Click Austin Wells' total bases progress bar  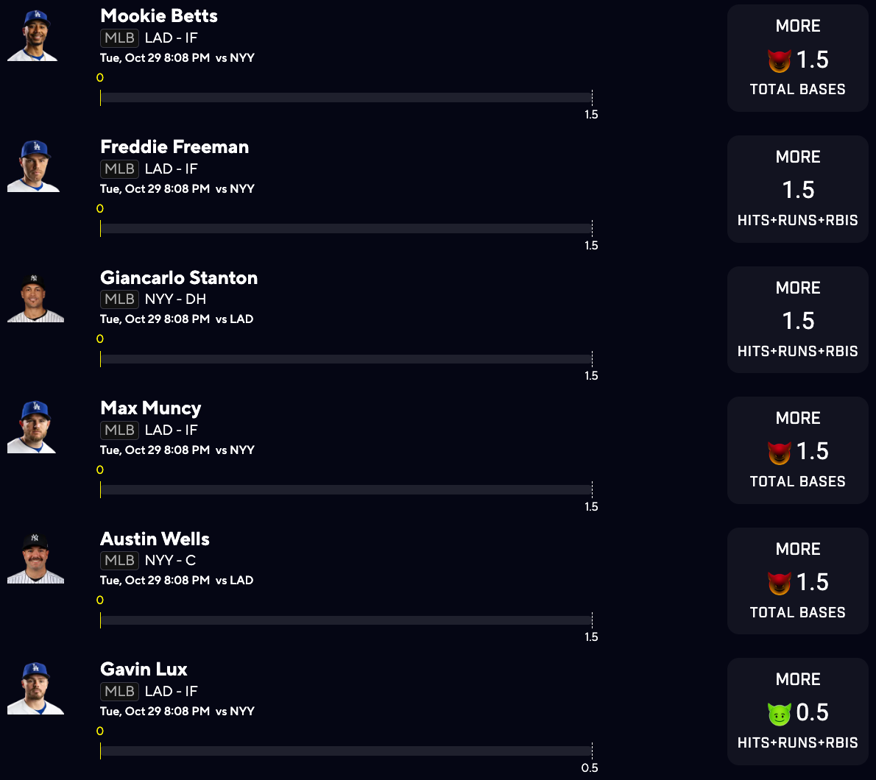click(x=346, y=620)
